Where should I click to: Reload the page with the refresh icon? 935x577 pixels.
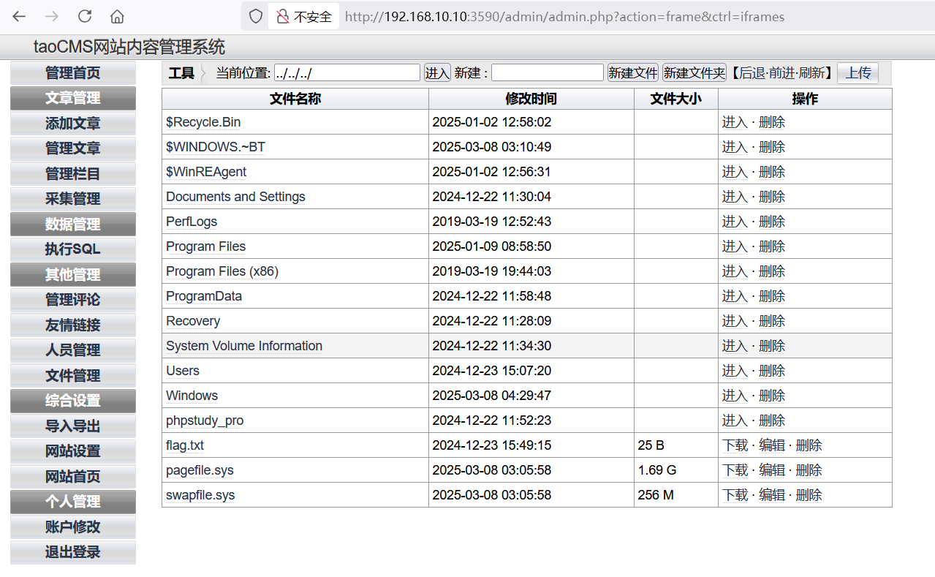[85, 16]
